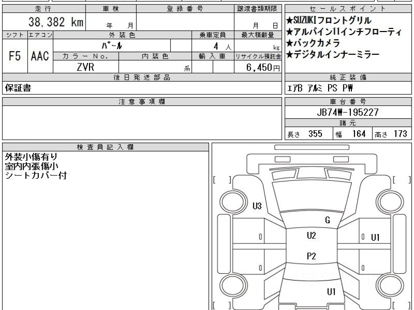
Task: Click the U1 mark on rear panel
Action: click(x=331, y=292)
